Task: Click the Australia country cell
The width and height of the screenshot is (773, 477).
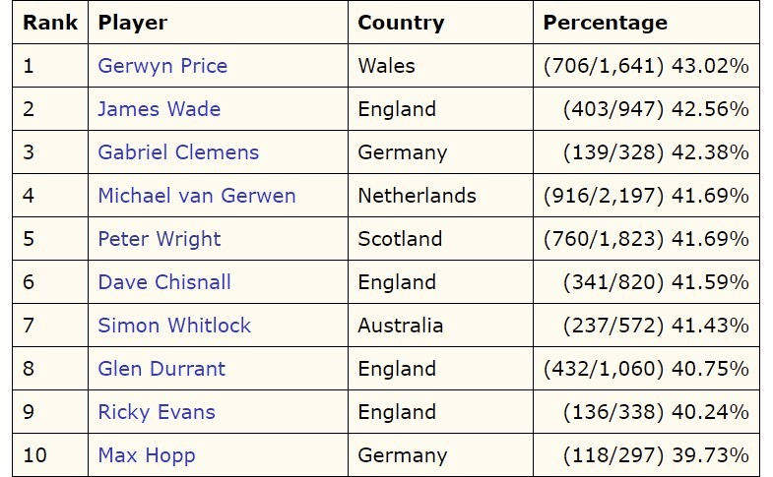Action: (x=400, y=326)
